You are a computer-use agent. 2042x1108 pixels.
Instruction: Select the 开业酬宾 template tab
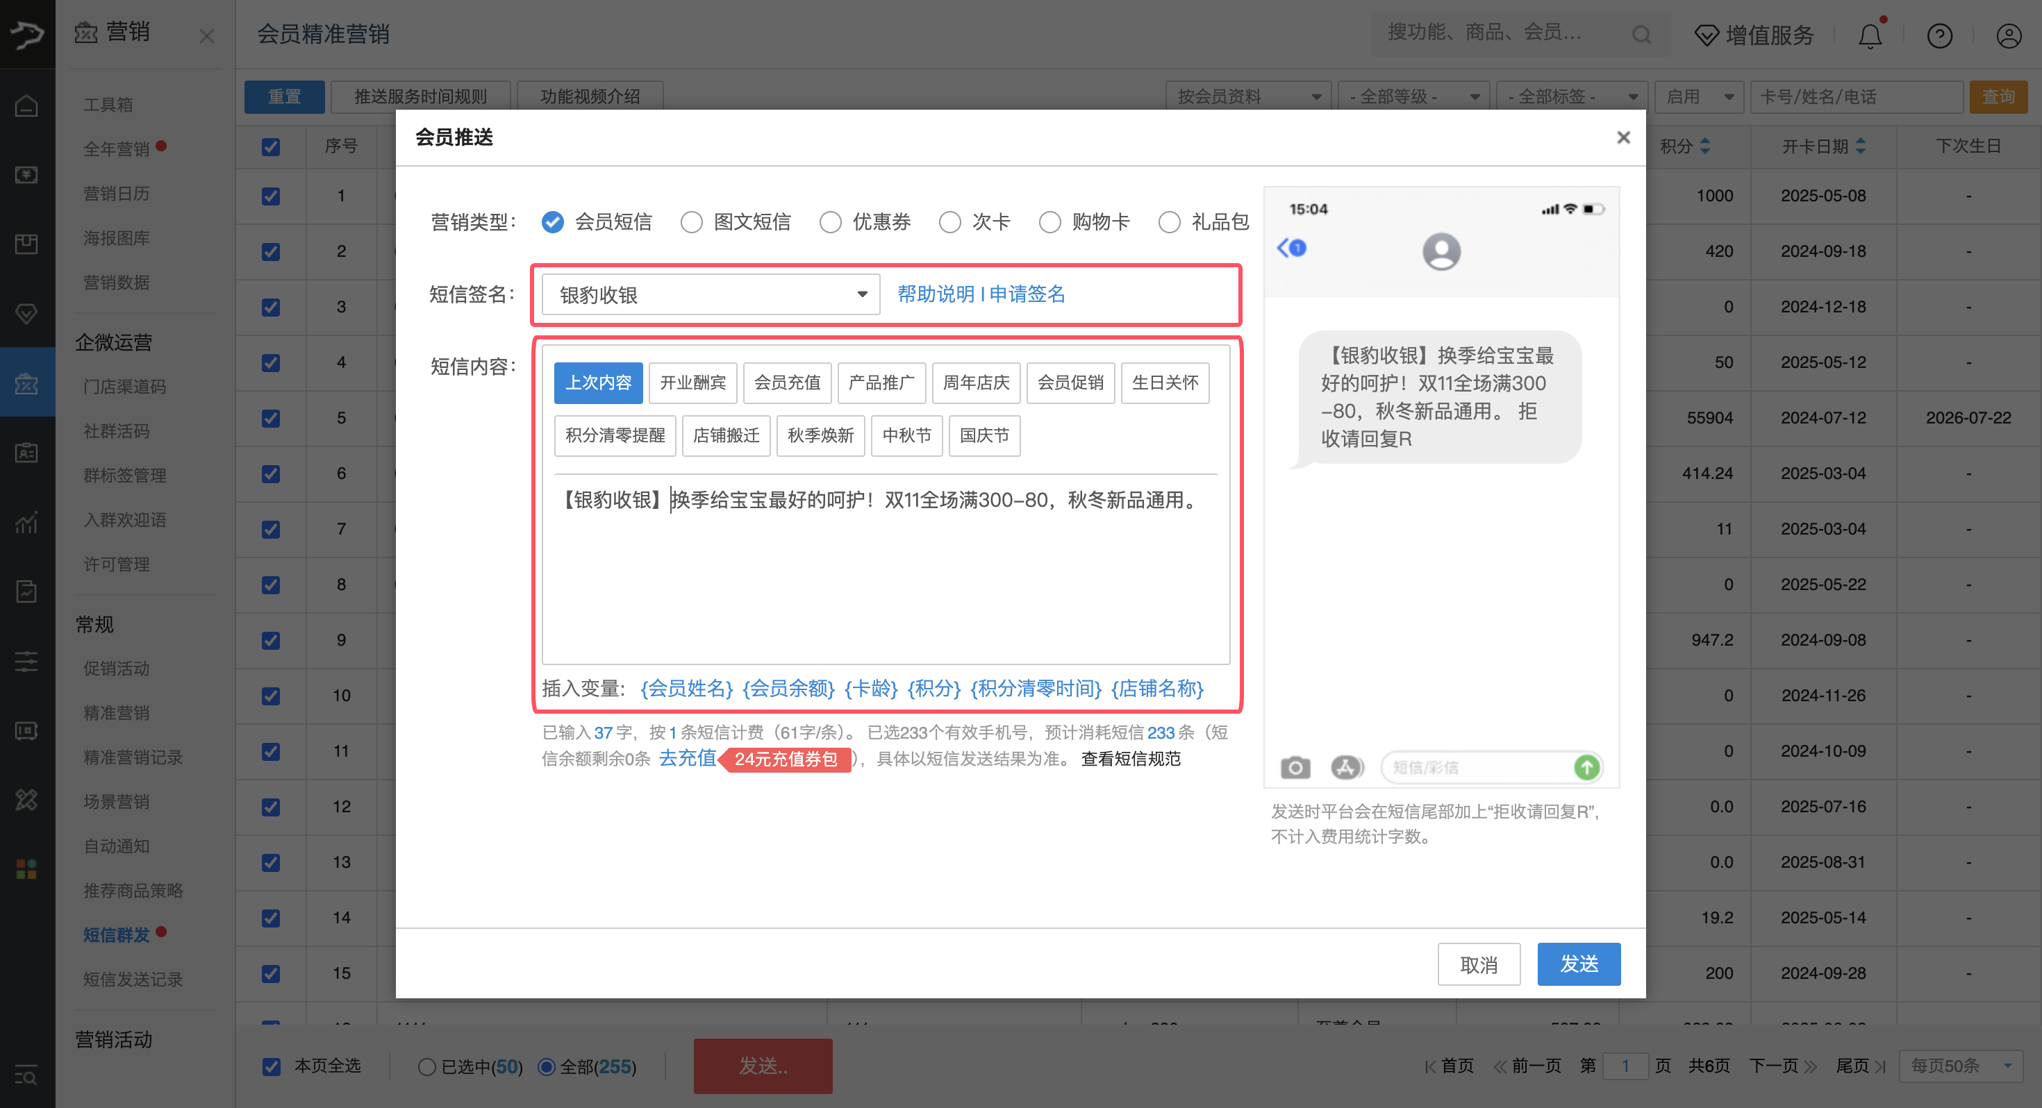(x=692, y=383)
